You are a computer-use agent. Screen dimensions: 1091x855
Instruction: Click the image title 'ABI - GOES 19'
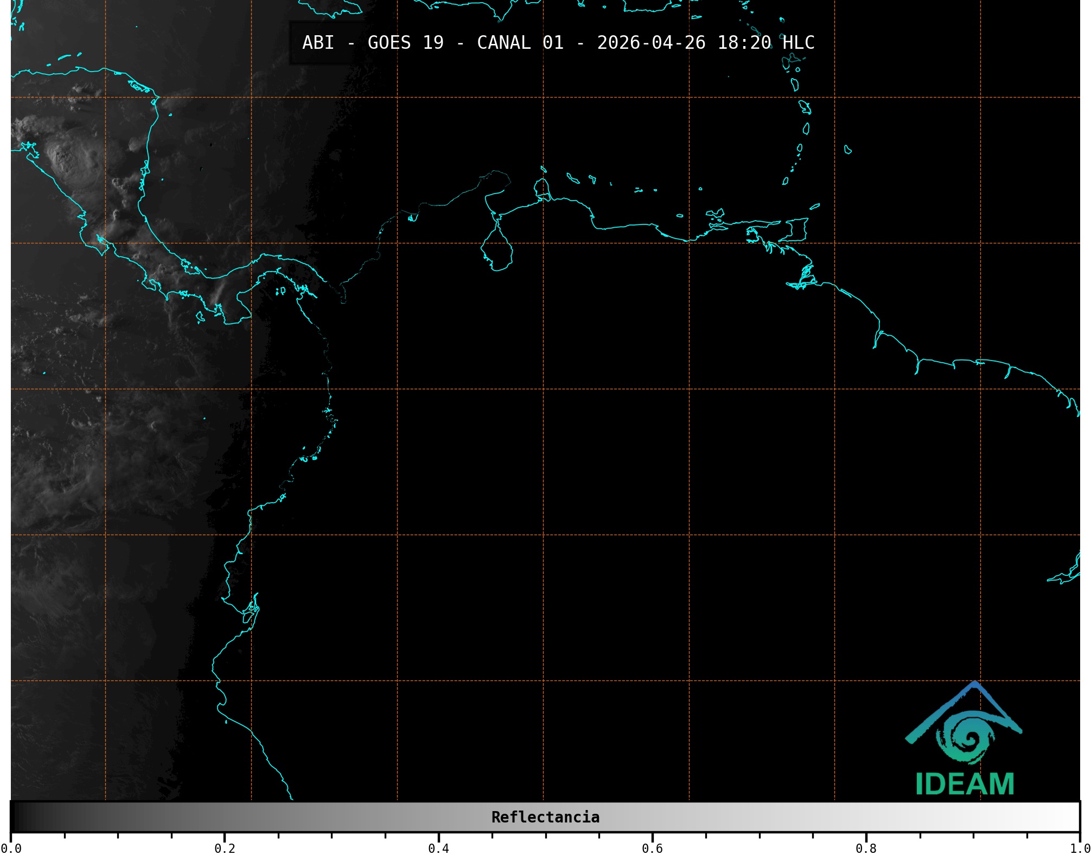coord(373,43)
